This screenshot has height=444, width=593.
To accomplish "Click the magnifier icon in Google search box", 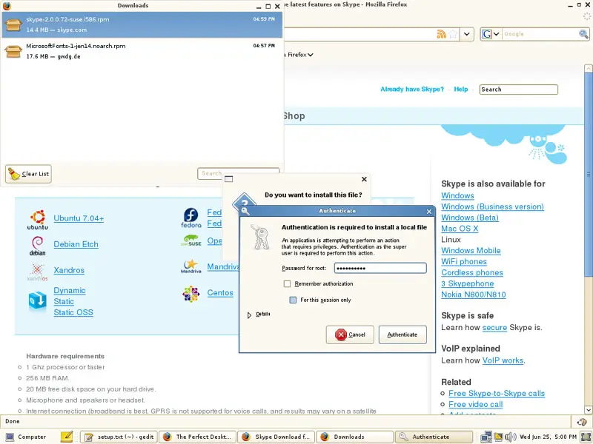I will click(x=583, y=34).
